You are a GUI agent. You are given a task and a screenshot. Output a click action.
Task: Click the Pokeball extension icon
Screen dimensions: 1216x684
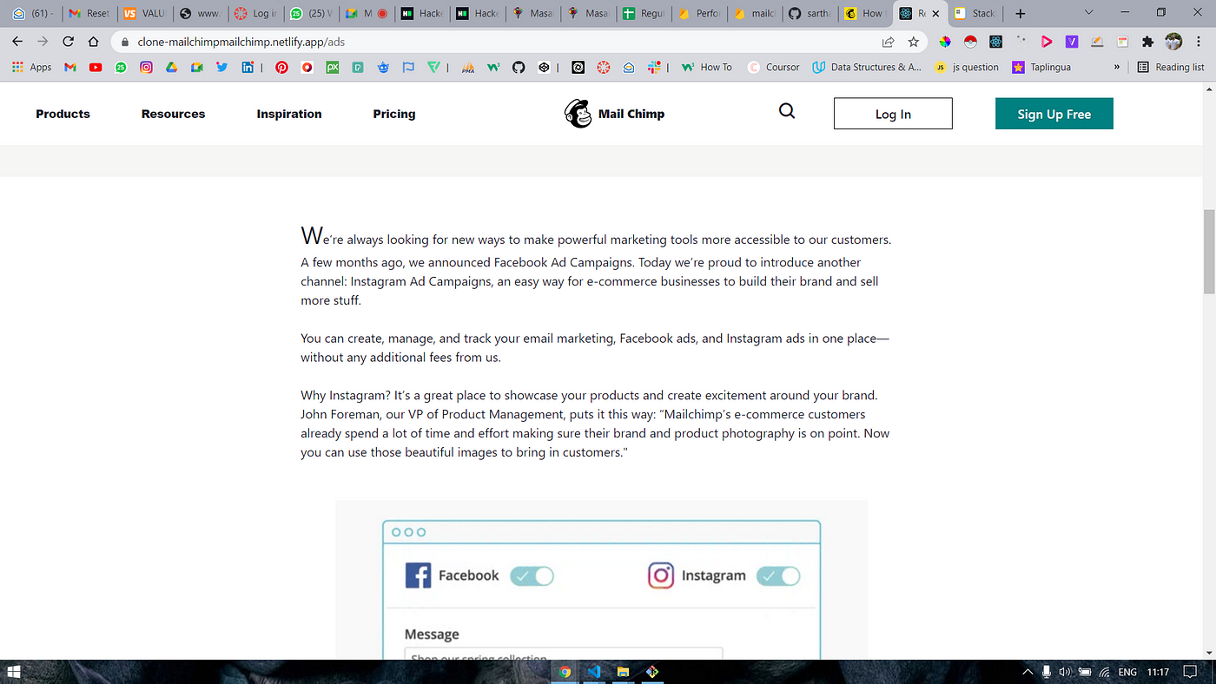pos(970,42)
